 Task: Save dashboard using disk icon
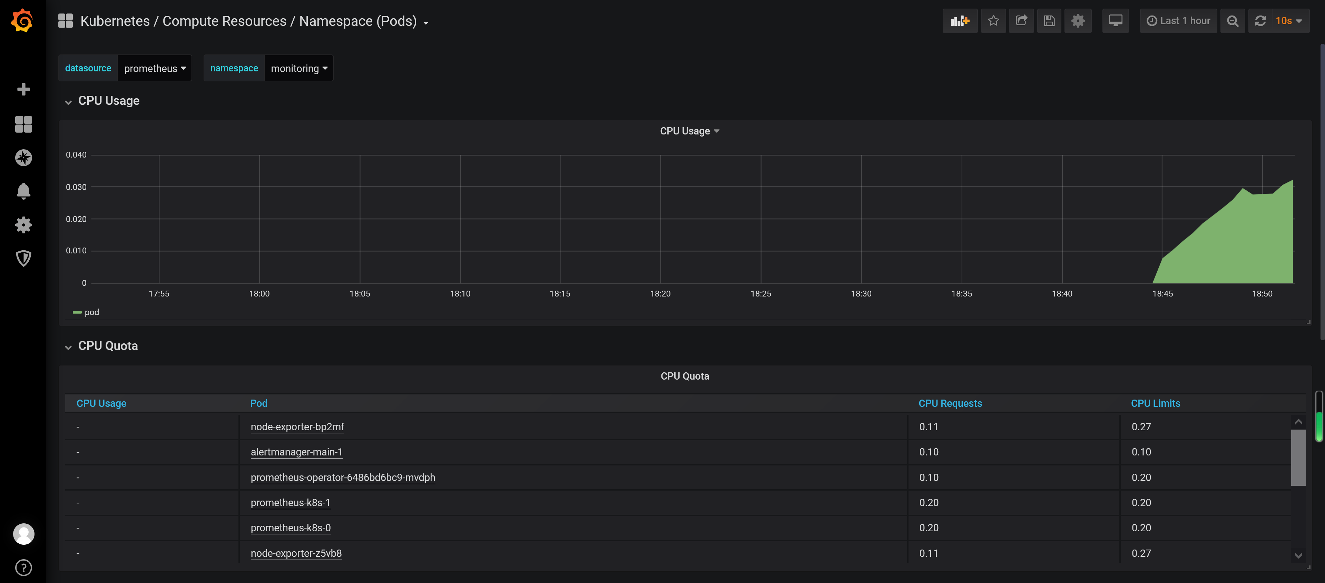coord(1049,21)
